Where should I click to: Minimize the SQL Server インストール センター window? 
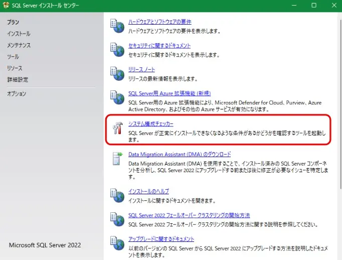point(294,5)
